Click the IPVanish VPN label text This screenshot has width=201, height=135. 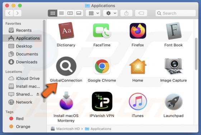(102, 116)
